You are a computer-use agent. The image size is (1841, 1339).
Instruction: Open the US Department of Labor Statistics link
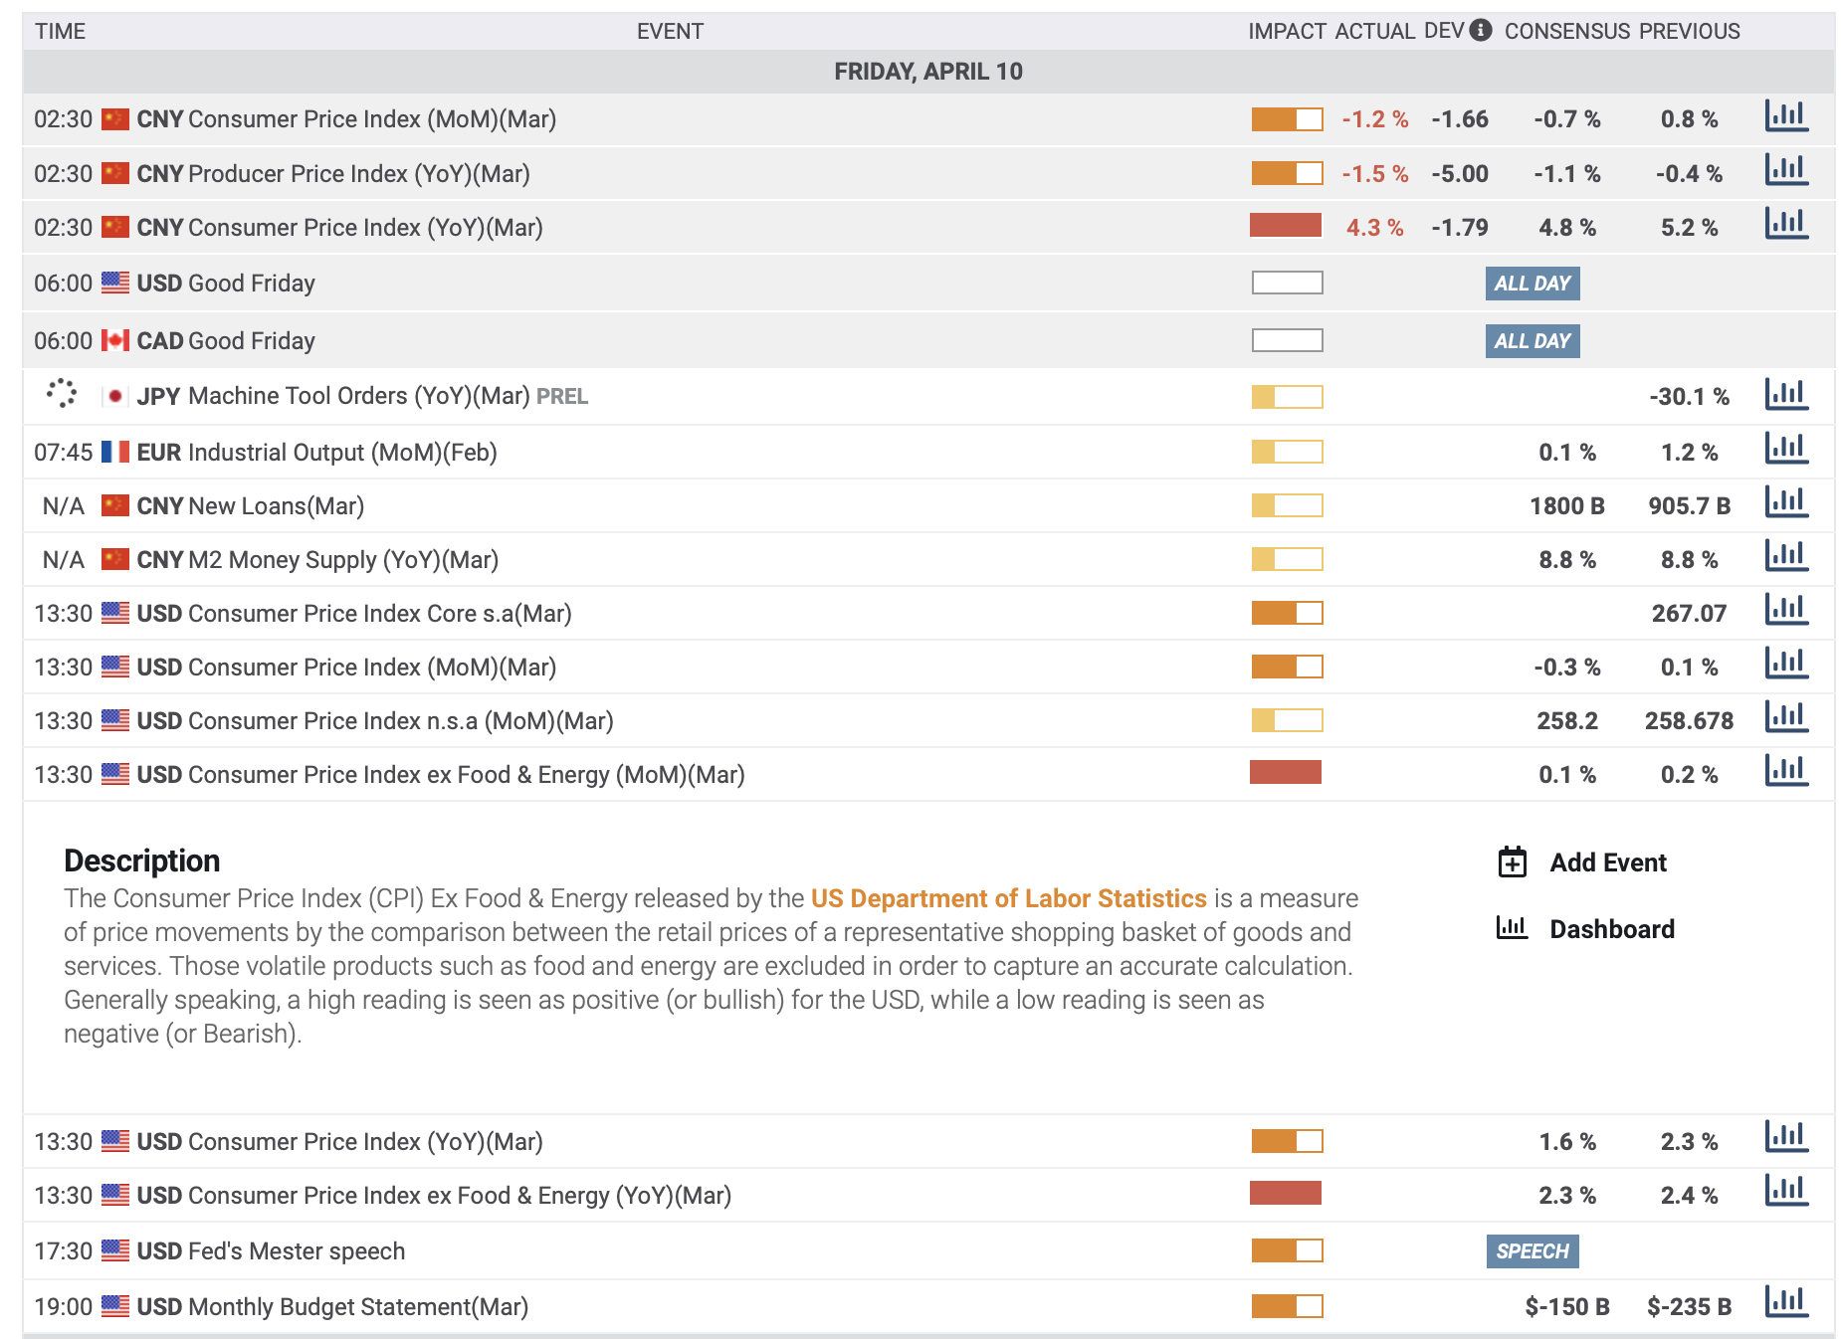[x=1008, y=898]
